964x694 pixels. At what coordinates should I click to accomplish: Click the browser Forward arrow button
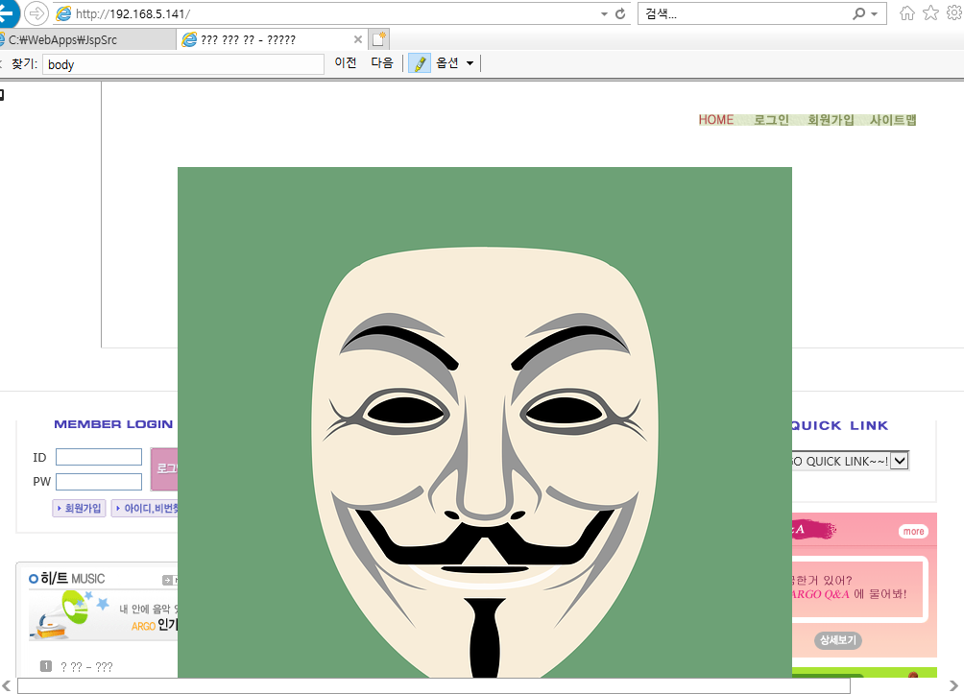pyautogui.click(x=36, y=12)
